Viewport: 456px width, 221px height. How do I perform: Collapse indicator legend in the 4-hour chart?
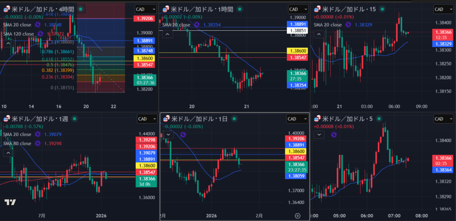click(x=8, y=43)
